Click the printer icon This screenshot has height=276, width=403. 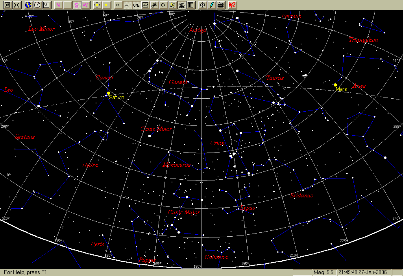pos(221,5)
